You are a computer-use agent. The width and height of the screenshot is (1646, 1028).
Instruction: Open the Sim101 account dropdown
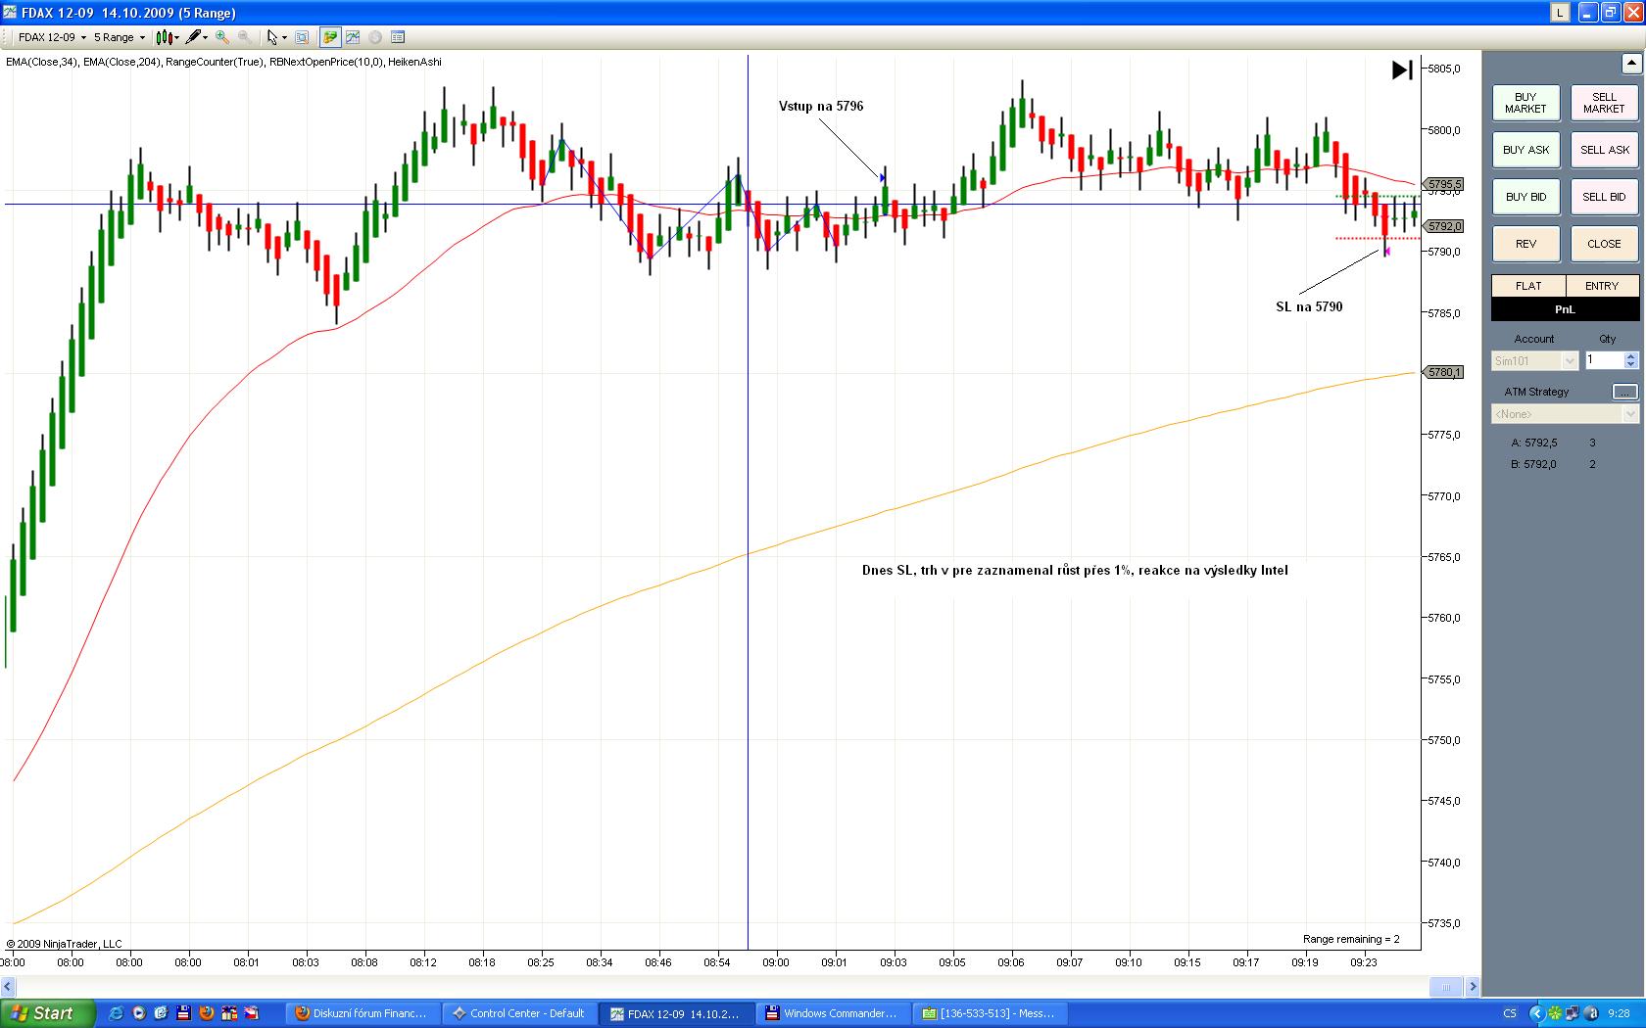click(x=1534, y=361)
